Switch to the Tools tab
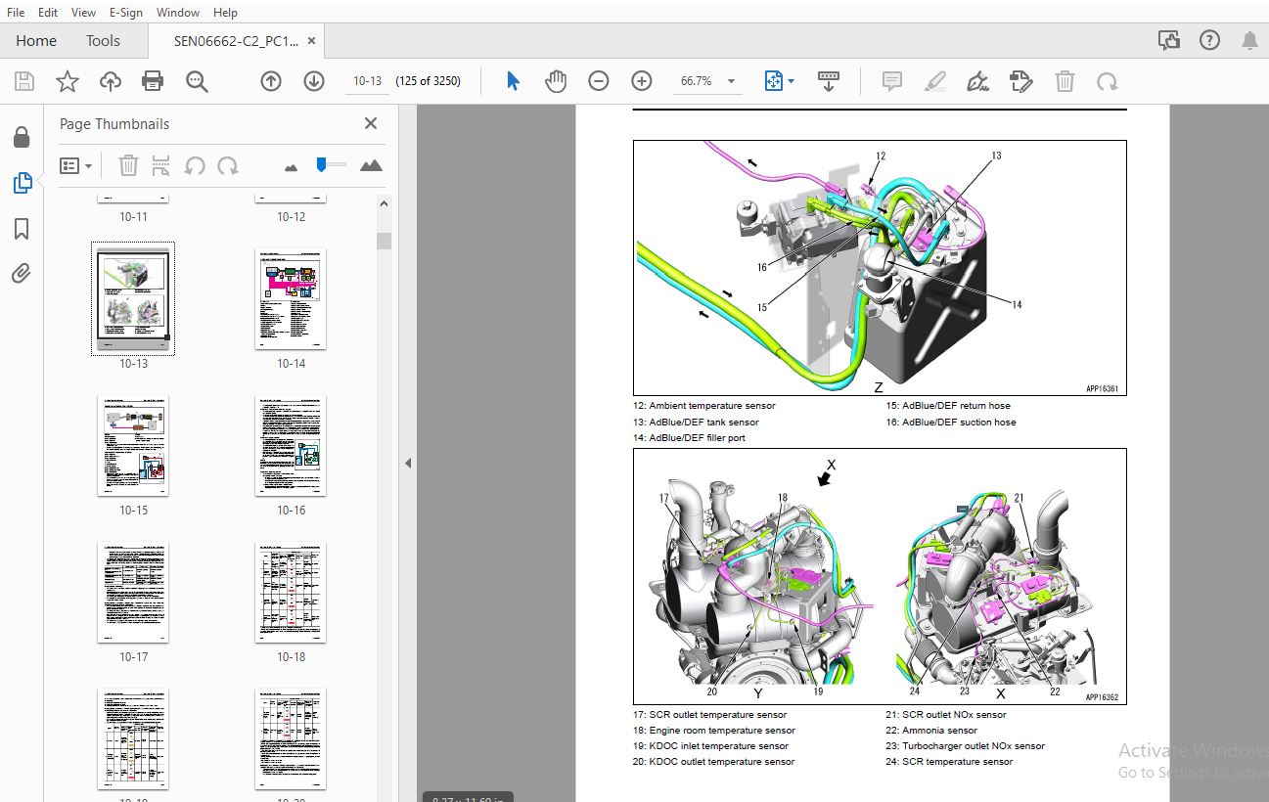 [x=103, y=40]
